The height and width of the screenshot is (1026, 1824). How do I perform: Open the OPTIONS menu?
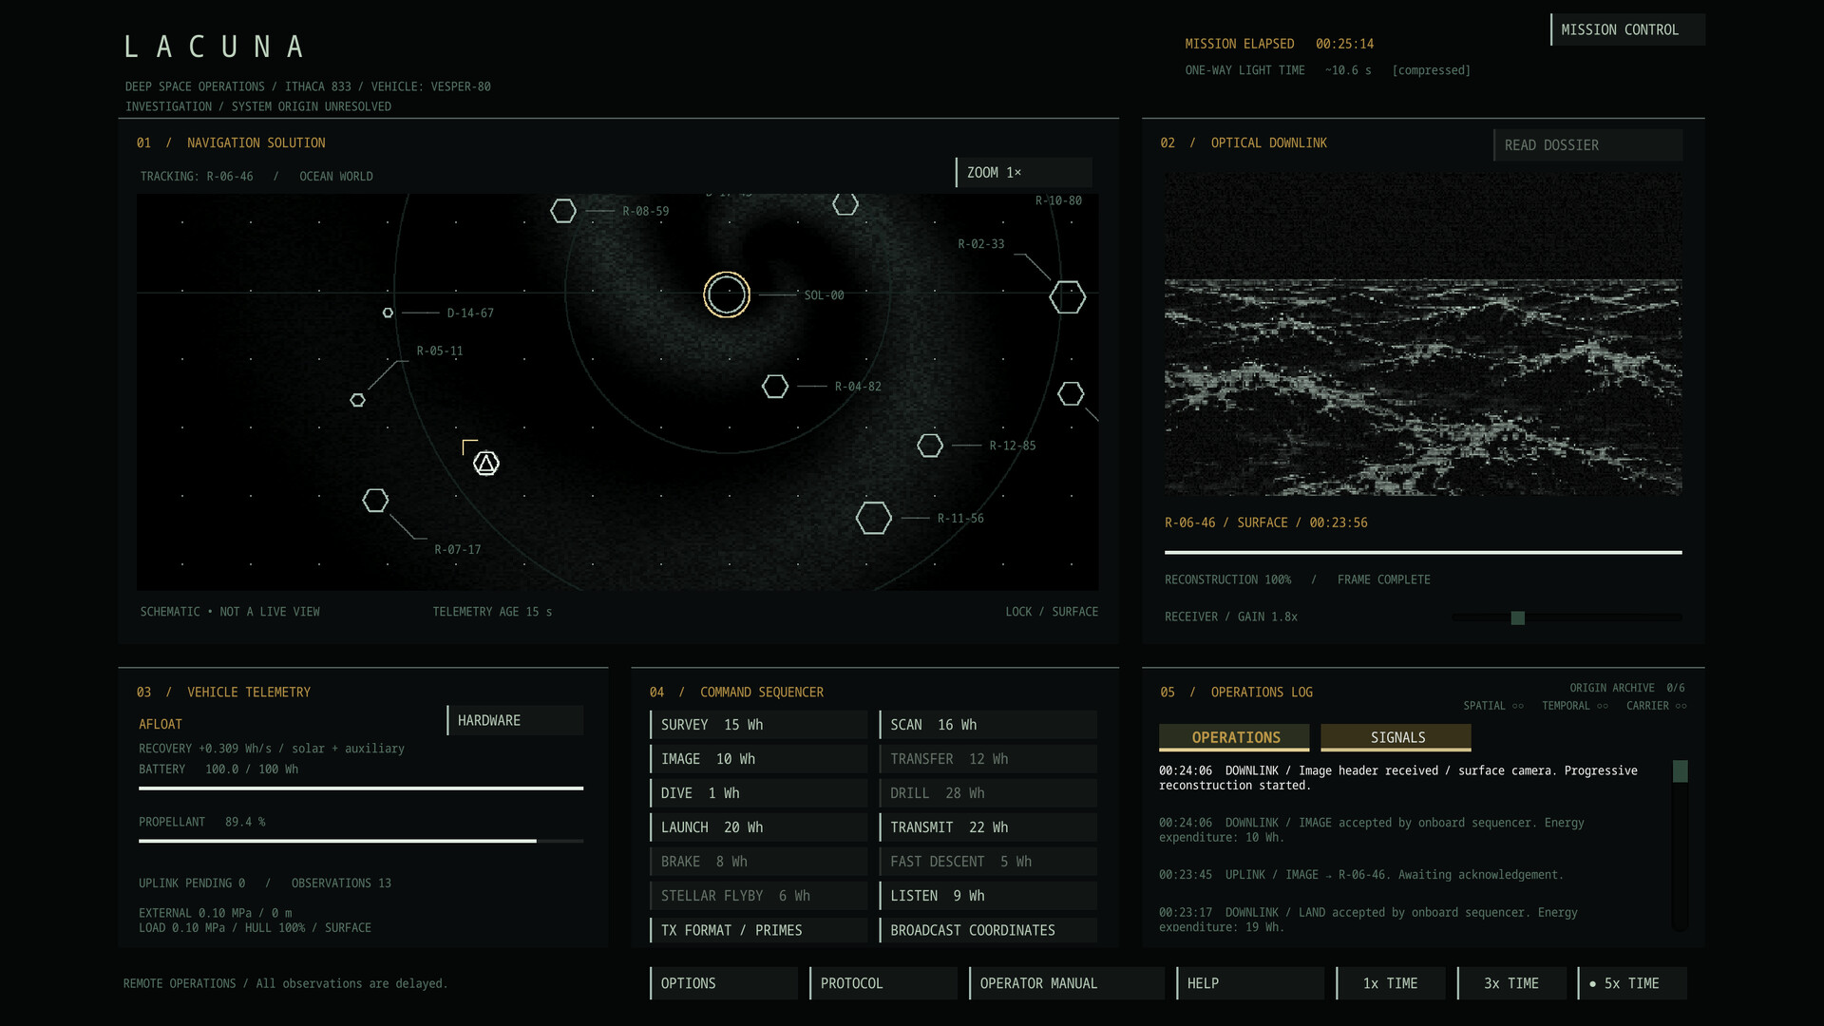(x=725, y=983)
